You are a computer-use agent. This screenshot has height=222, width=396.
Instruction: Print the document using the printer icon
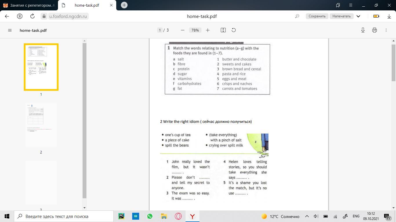click(375, 30)
